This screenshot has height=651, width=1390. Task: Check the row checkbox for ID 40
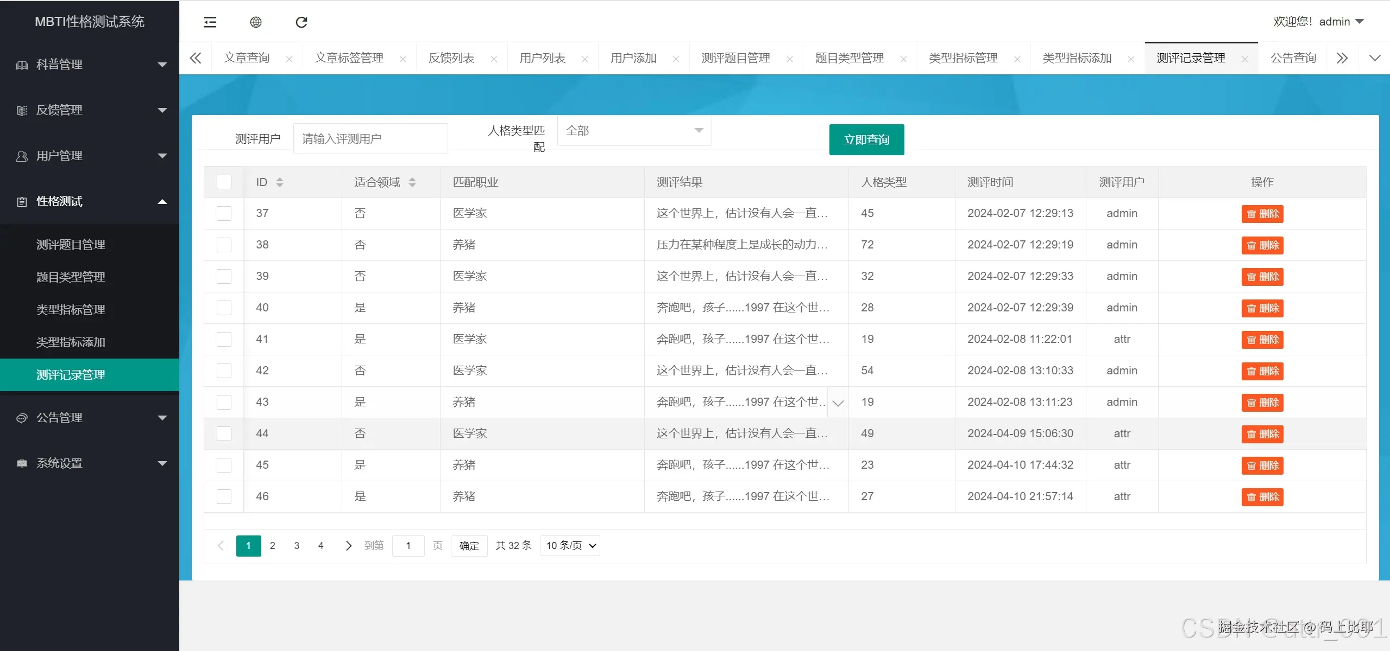[224, 308]
